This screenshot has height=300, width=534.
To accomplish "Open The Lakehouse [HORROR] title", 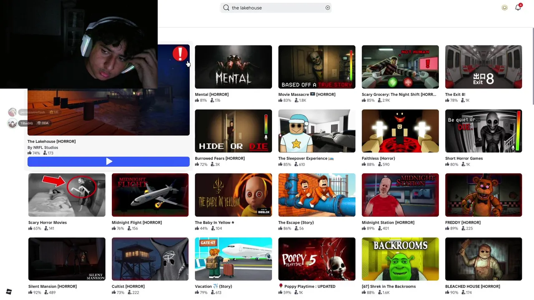I will pyautogui.click(x=51, y=141).
